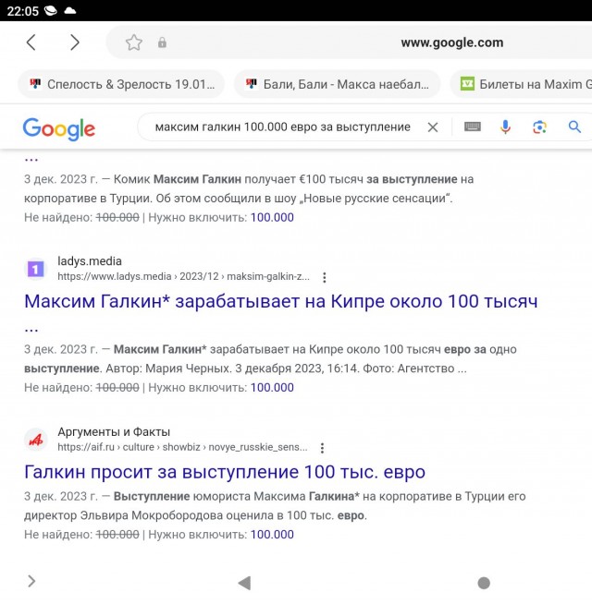Open the ladys.media source name
Viewport: 592px width, 604px height.
(90, 261)
